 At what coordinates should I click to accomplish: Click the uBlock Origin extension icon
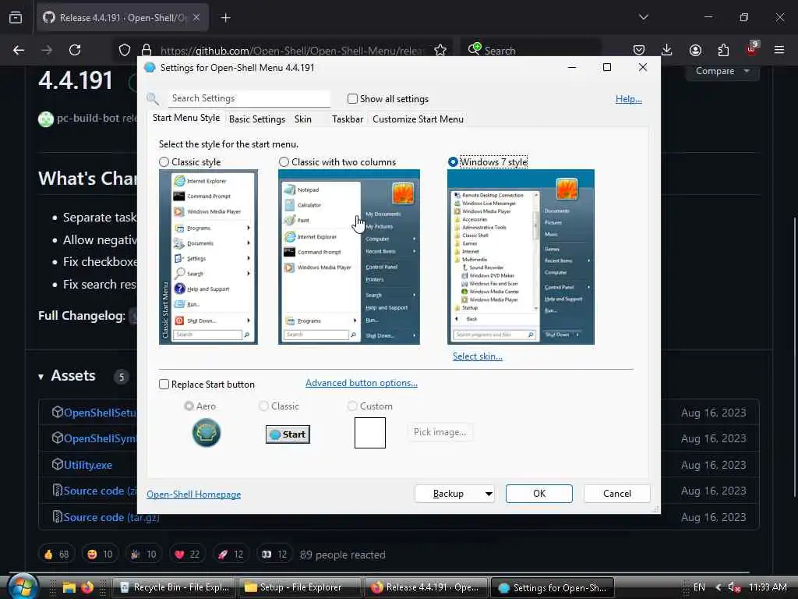(x=752, y=49)
